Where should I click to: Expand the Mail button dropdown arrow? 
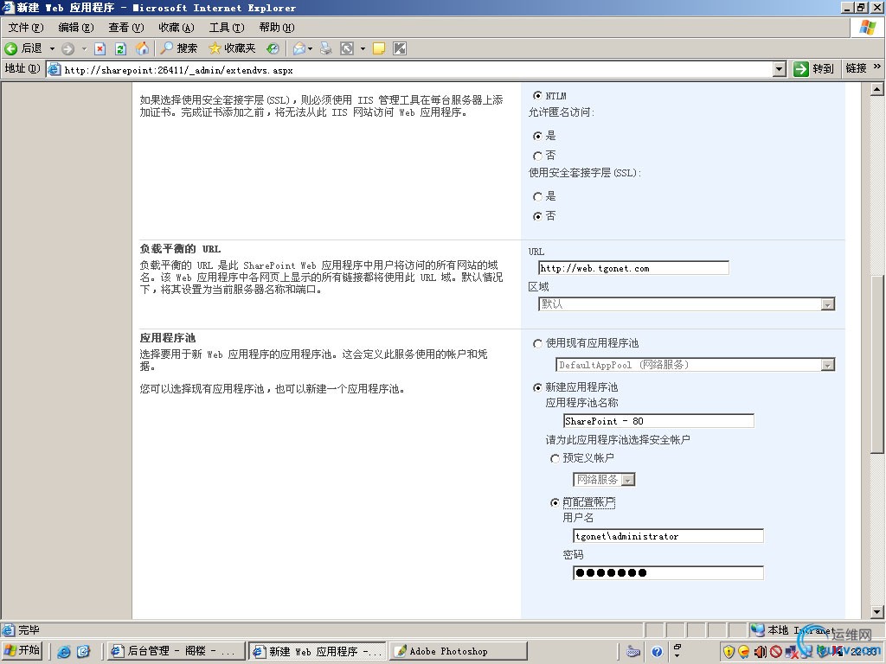coord(310,49)
